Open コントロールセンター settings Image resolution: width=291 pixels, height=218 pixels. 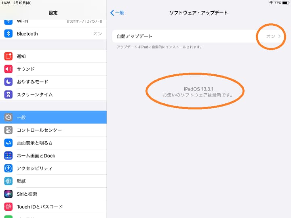click(x=53, y=130)
